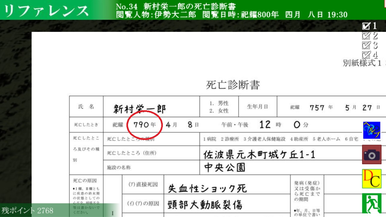Click the camera screenshot icon
The height and width of the screenshot is (217, 386).
point(372,154)
